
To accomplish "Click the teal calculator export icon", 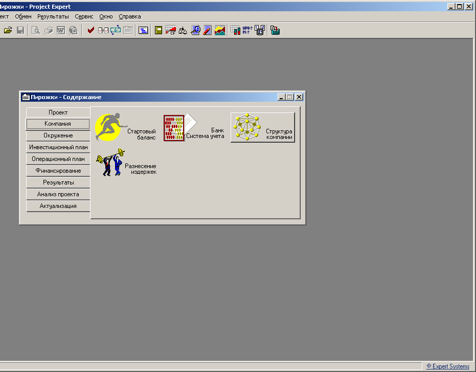I will [275, 30].
